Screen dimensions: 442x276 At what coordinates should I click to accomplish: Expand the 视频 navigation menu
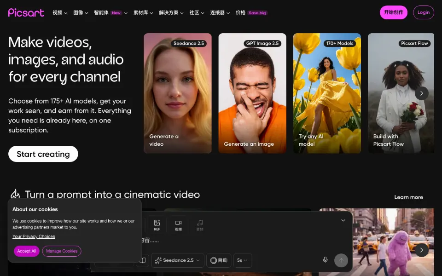tap(60, 13)
